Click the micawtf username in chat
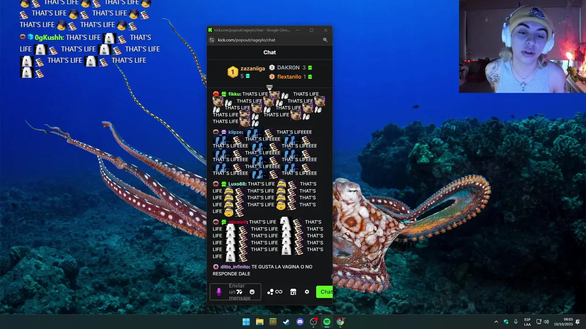Screen dimensions: 586x329 (238, 222)
